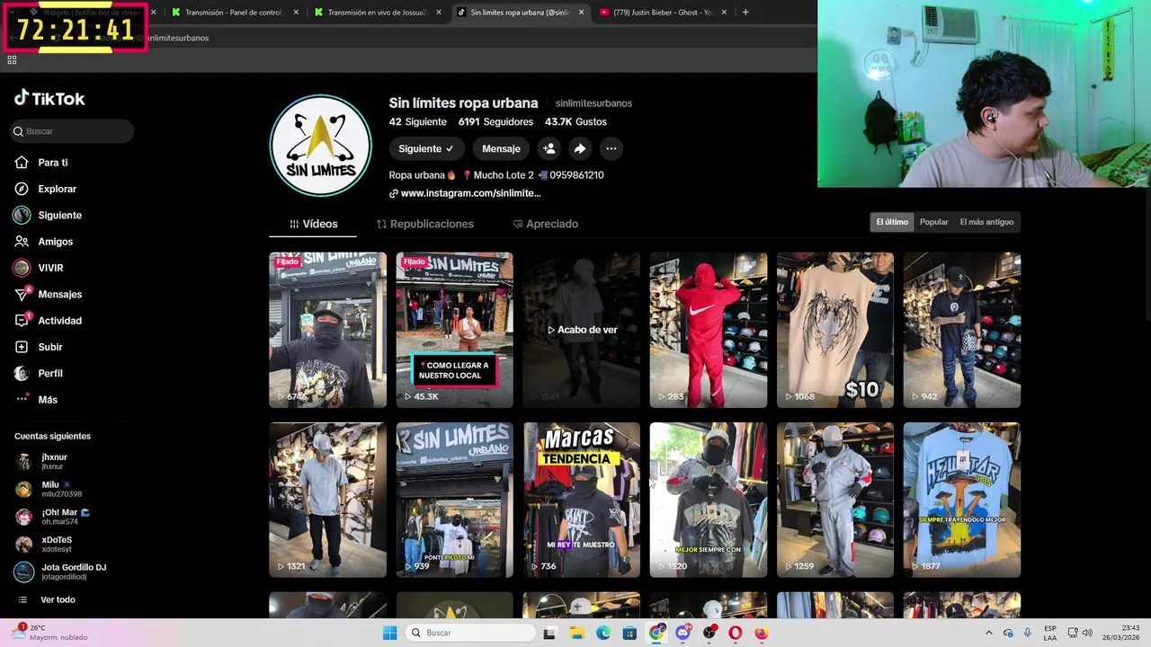Image resolution: width=1151 pixels, height=647 pixels.
Task: Click 6191 Seguidores count
Action: [x=495, y=121]
